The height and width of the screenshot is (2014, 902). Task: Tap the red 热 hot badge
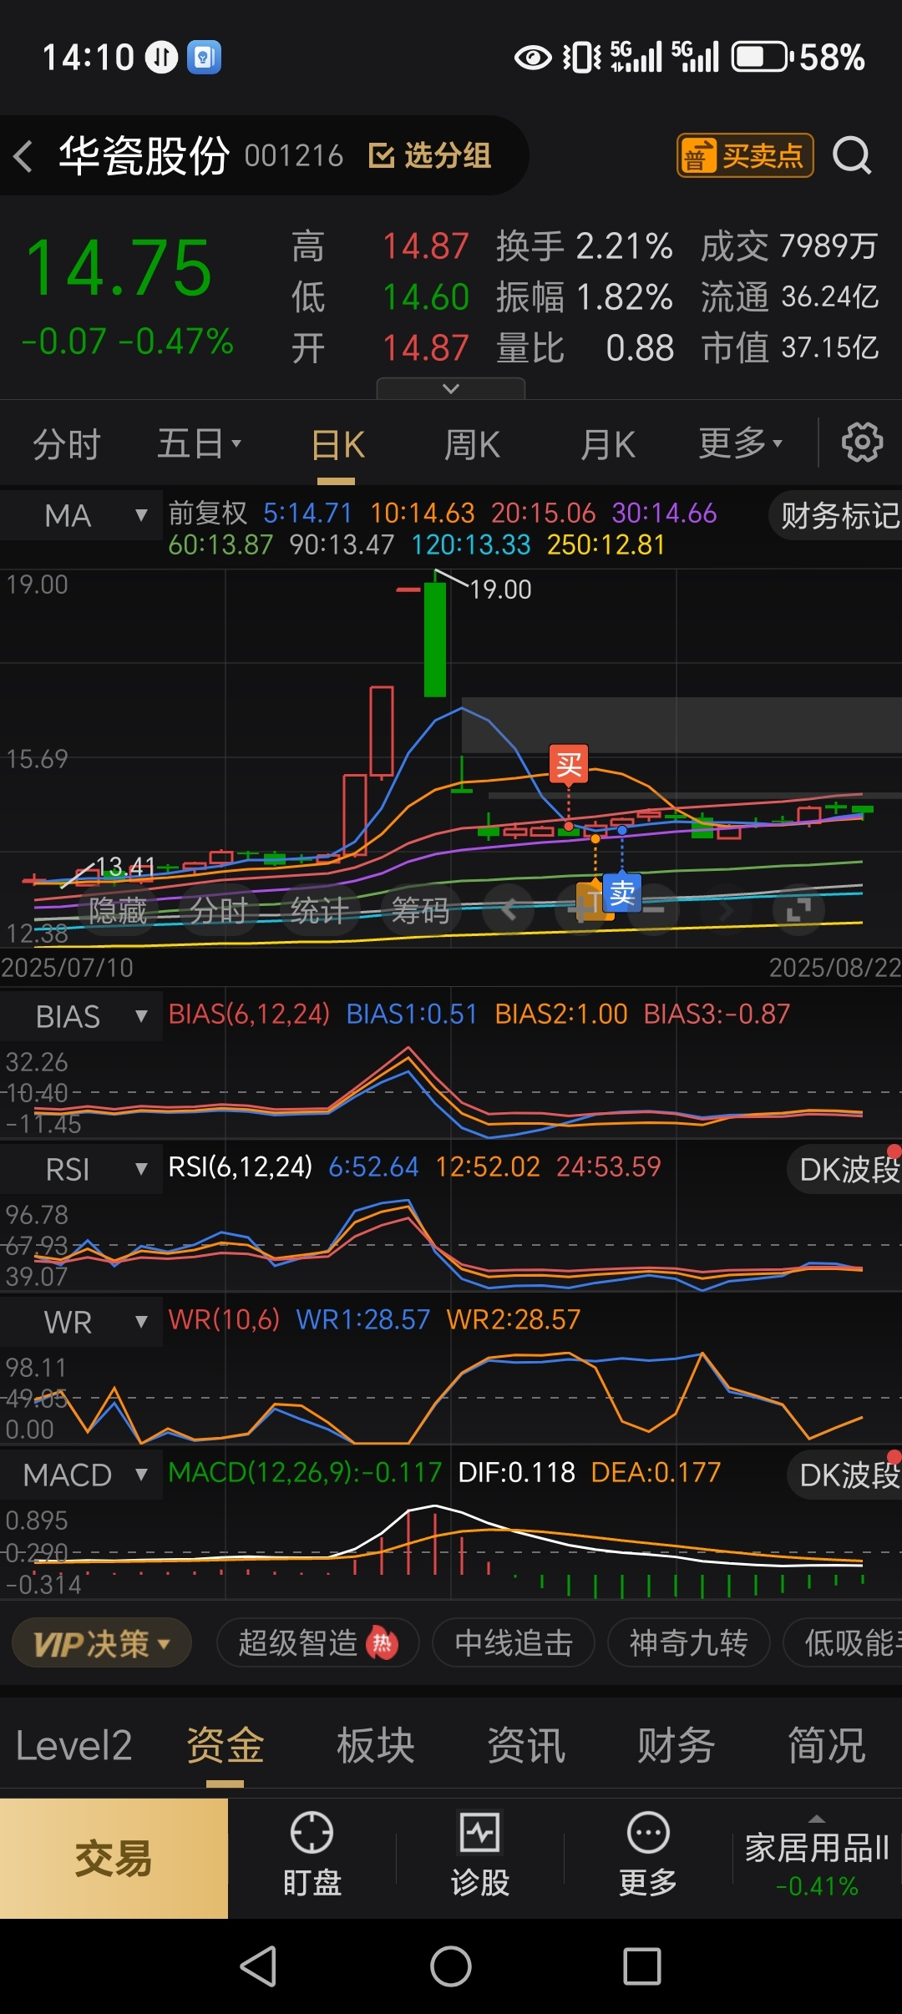[382, 1643]
